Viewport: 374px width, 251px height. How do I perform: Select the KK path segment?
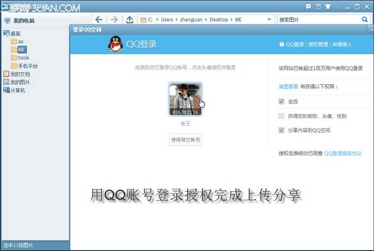coord(238,19)
